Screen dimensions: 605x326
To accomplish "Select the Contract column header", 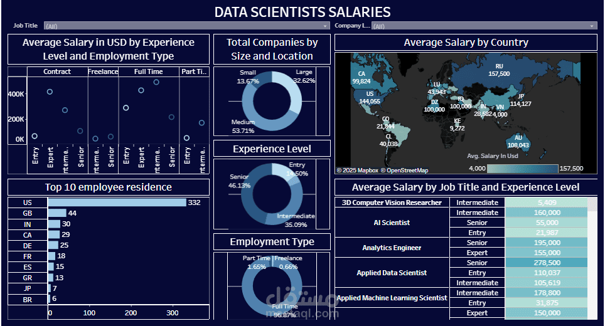I will coord(57,71).
